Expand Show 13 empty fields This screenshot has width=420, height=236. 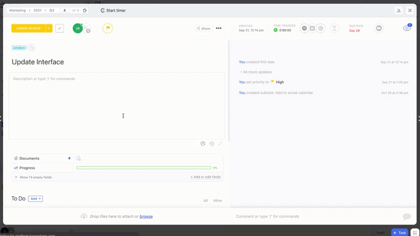click(34, 177)
